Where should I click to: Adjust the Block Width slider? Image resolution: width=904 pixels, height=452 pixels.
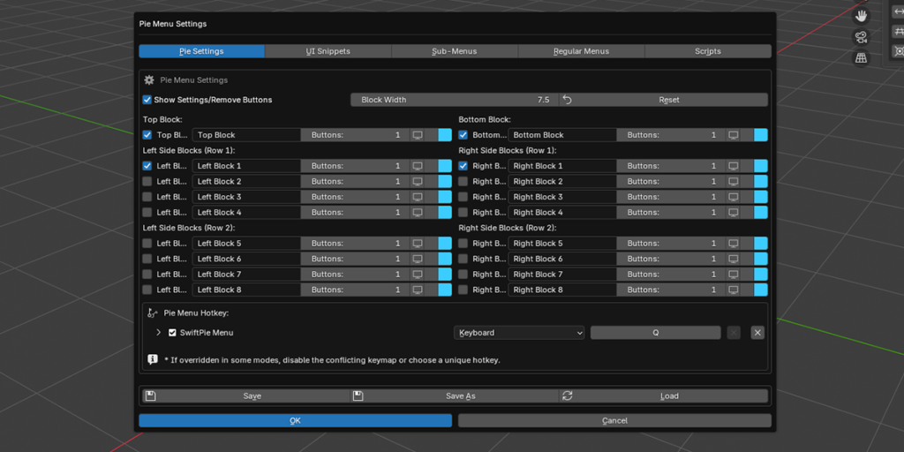tap(455, 100)
